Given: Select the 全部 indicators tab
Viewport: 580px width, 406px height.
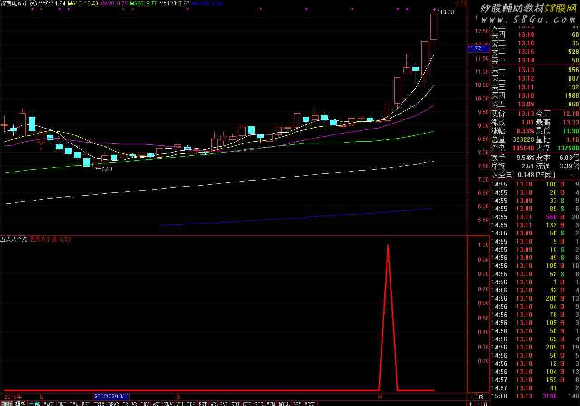Looking at the screenshot, I should click(34, 403).
